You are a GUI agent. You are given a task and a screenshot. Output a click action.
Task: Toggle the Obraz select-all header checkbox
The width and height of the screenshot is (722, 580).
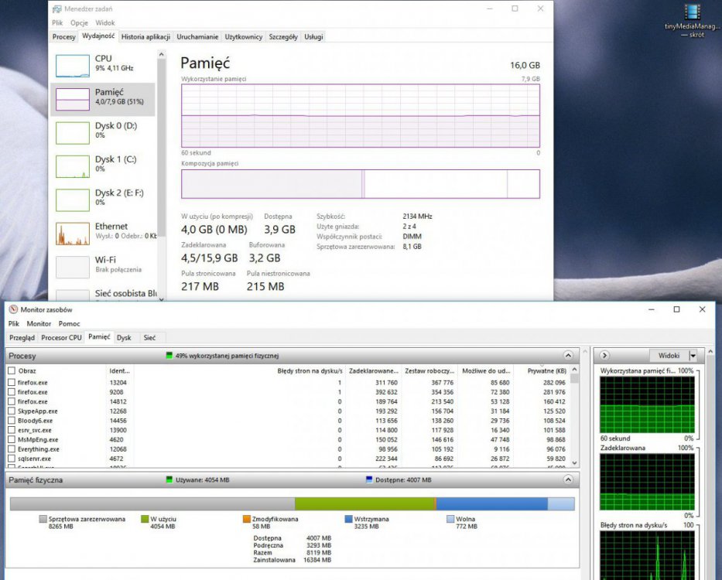(12, 371)
